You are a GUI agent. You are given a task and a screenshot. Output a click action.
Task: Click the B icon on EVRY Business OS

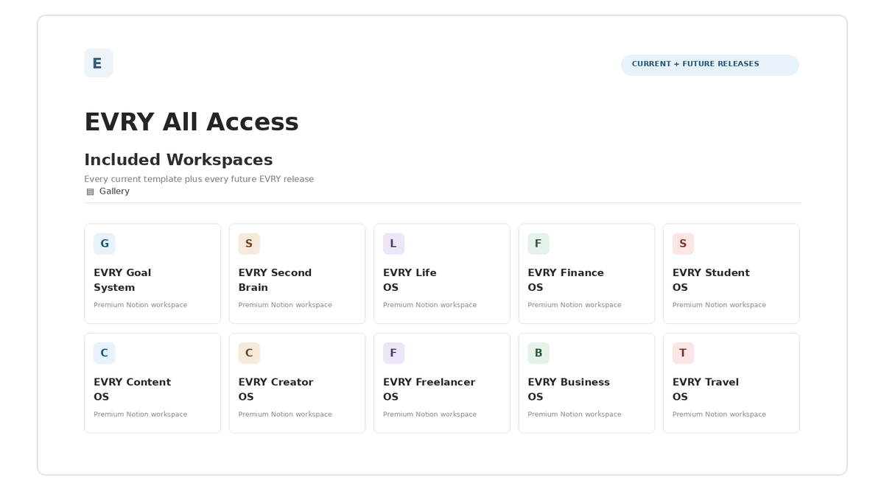(539, 353)
